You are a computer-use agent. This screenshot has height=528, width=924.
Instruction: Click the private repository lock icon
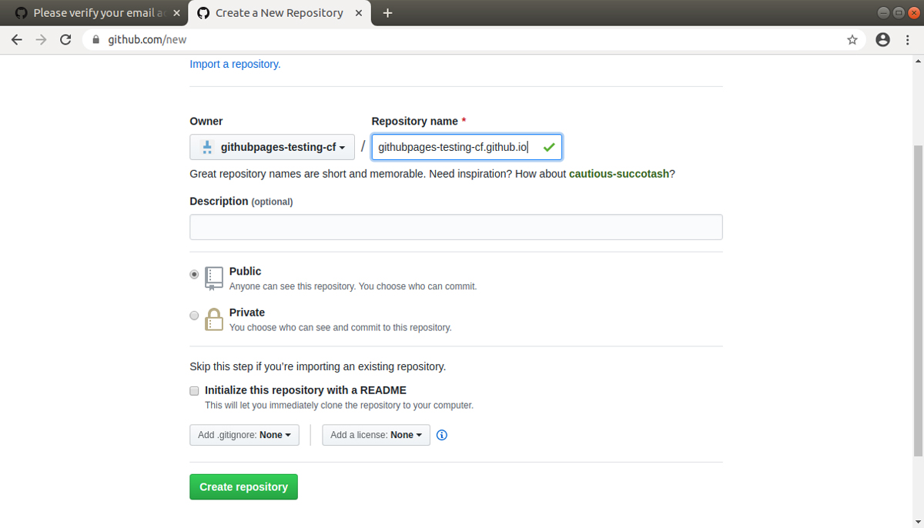click(x=213, y=319)
